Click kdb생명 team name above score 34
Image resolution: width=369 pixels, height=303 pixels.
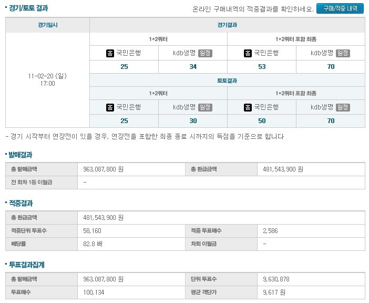(184, 53)
